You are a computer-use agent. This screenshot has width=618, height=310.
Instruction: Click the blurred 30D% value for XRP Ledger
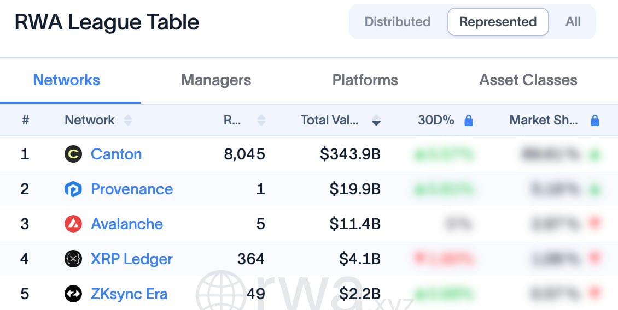point(444,259)
